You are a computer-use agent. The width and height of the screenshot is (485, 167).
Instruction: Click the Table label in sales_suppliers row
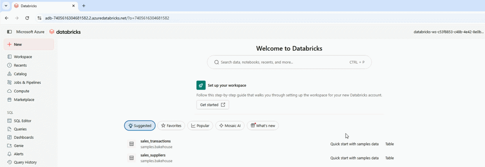tap(390, 158)
